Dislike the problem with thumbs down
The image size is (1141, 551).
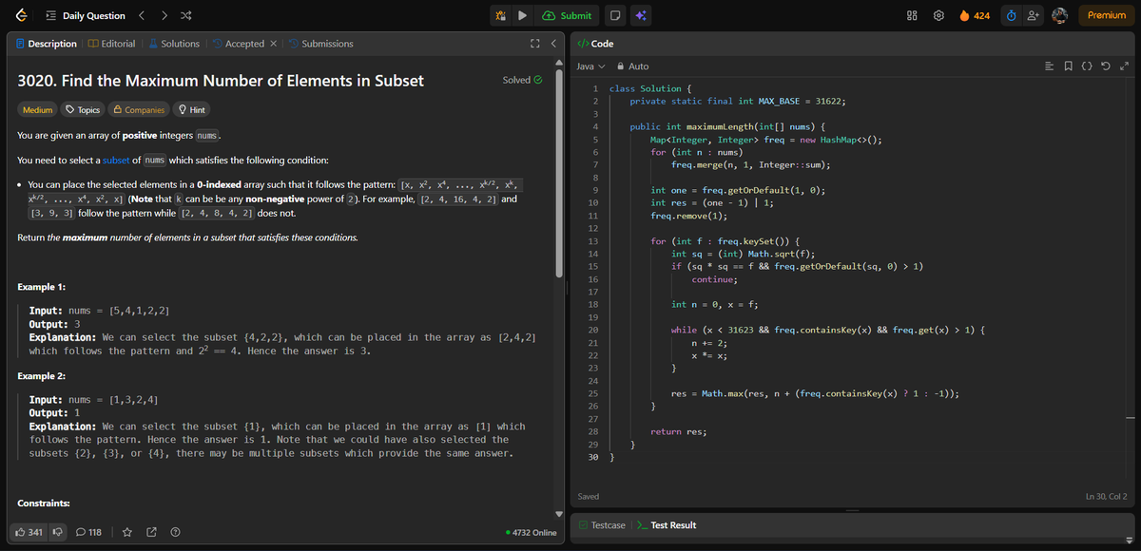(x=57, y=532)
